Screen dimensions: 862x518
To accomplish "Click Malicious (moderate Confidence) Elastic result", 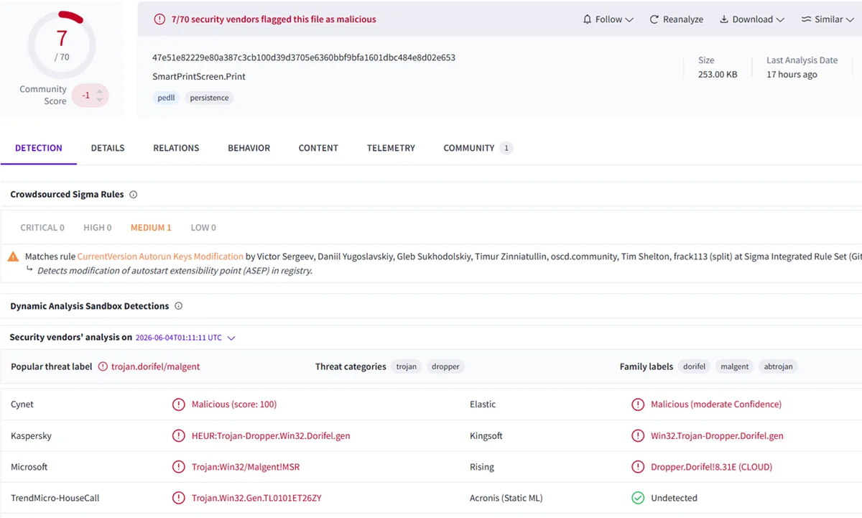I will [716, 404].
